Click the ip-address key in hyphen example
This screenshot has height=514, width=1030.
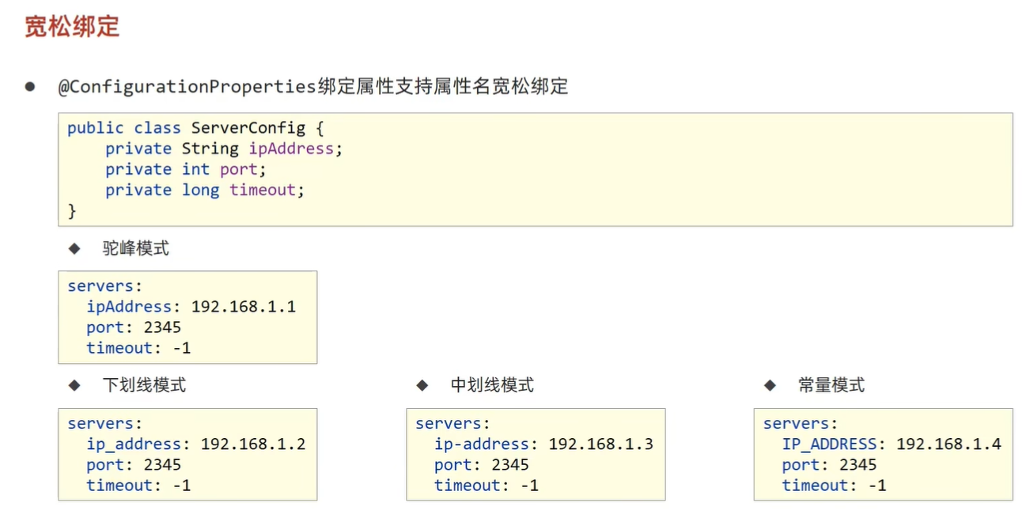tap(482, 444)
